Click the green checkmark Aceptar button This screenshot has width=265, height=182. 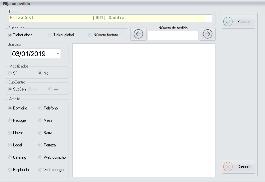(238, 22)
